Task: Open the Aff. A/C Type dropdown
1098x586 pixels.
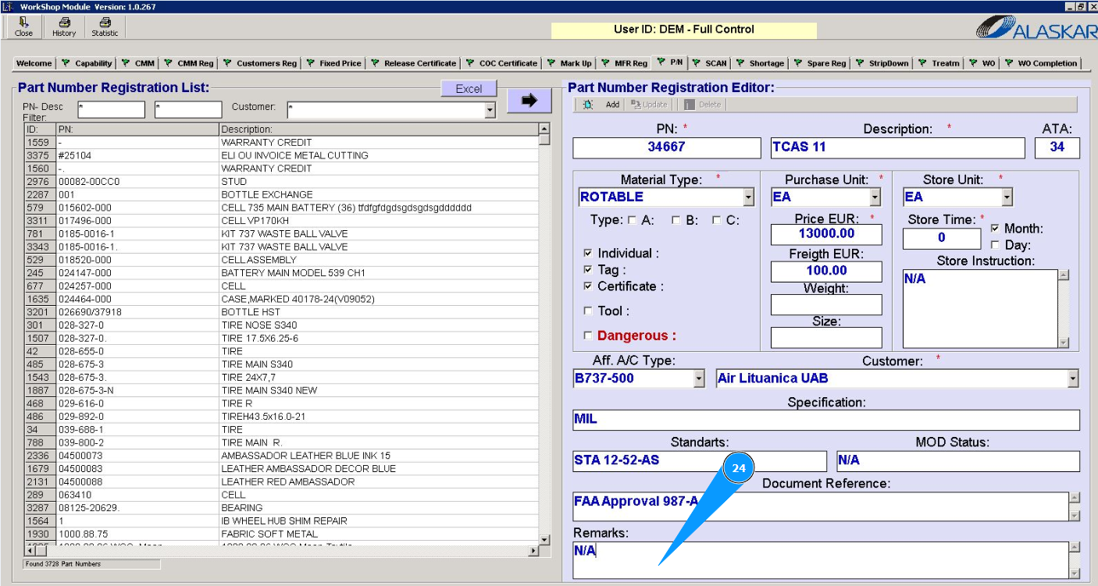Action: coord(699,379)
